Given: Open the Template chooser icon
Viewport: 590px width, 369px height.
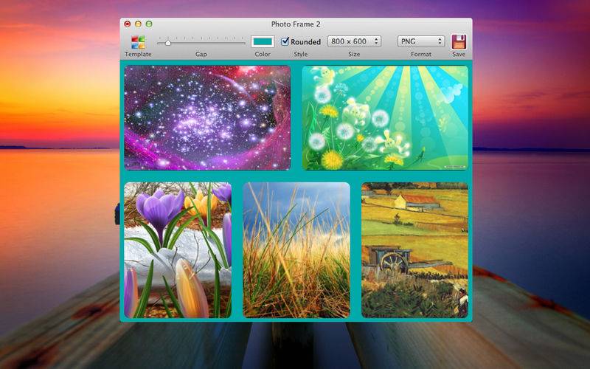Looking at the screenshot, I should pos(138,42).
